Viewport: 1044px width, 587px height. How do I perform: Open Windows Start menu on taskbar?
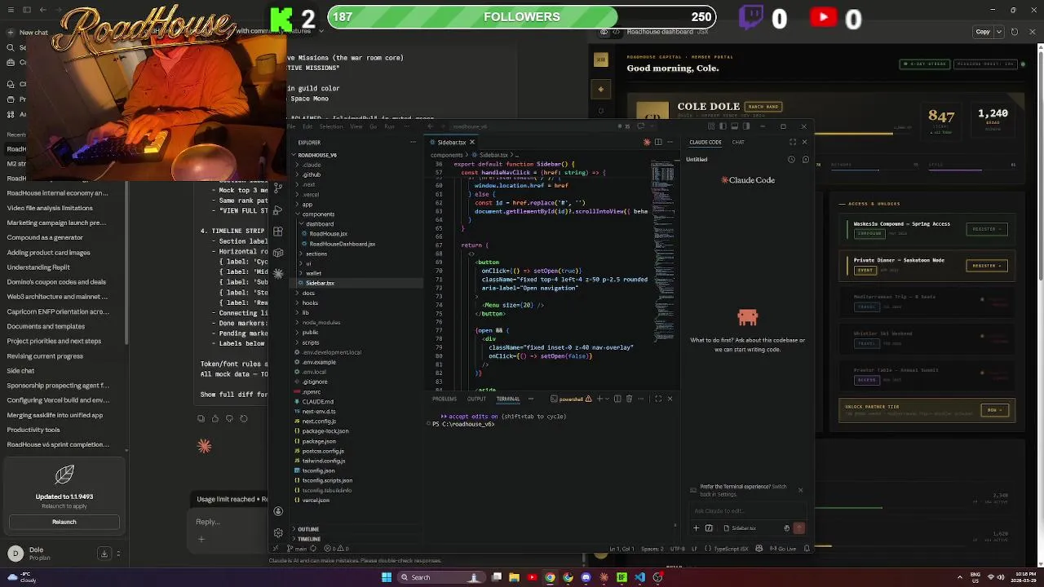(x=387, y=577)
